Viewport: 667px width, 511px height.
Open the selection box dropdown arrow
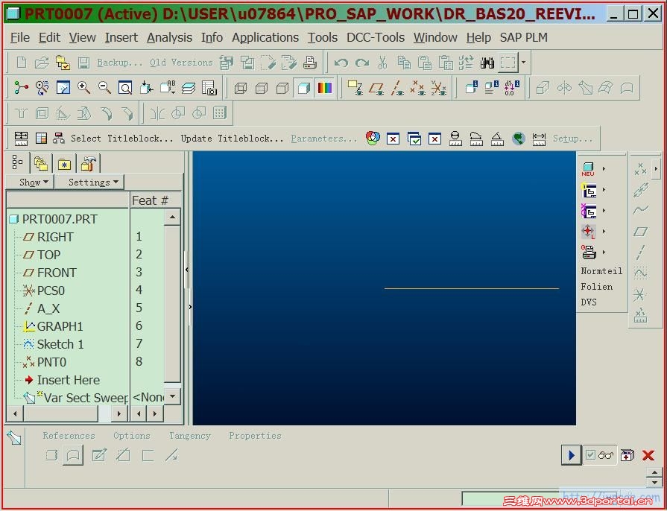tap(524, 63)
